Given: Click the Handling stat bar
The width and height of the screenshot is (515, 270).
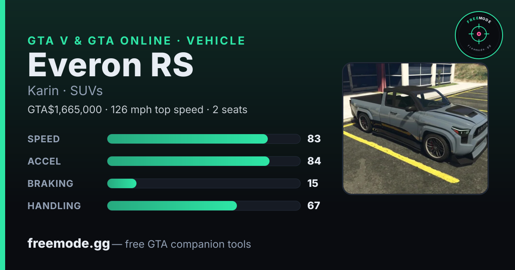Looking at the screenshot, I should (203, 206).
